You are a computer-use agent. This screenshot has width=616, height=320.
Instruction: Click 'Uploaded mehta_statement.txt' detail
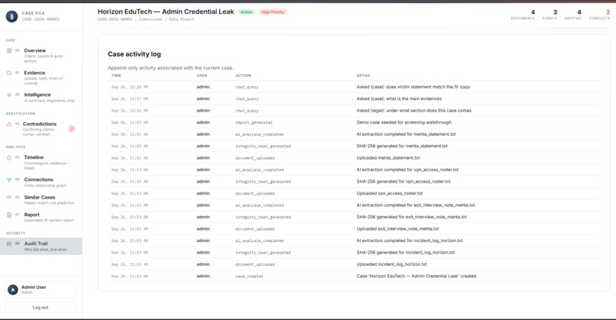[x=388, y=157]
